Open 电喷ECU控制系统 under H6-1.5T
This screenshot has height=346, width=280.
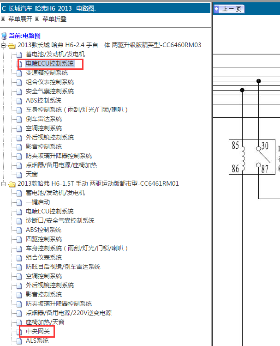(50, 212)
